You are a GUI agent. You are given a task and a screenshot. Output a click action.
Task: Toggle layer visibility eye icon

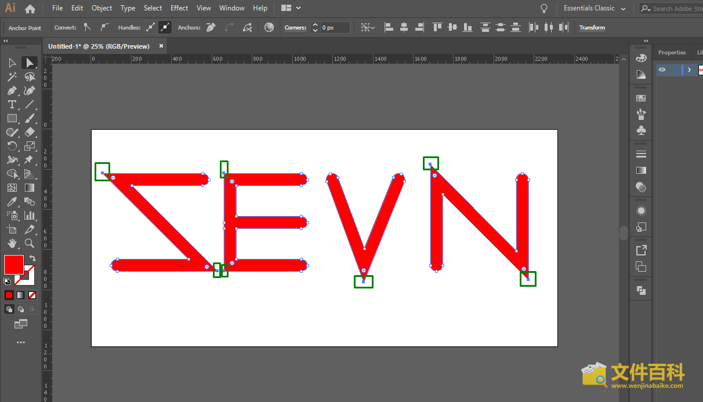pos(662,70)
